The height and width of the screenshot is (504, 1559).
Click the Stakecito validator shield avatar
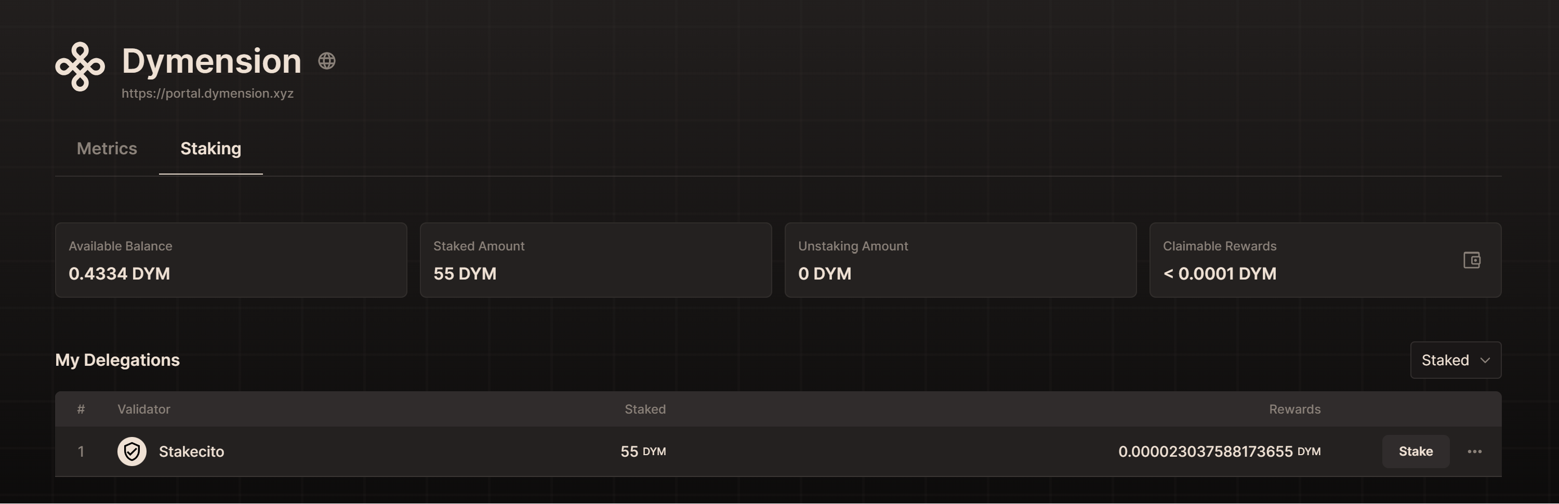pyautogui.click(x=132, y=452)
